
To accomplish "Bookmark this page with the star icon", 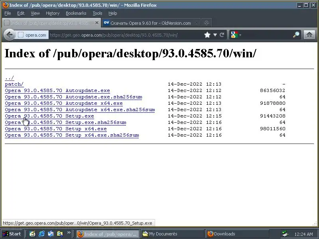I will point(207,35).
